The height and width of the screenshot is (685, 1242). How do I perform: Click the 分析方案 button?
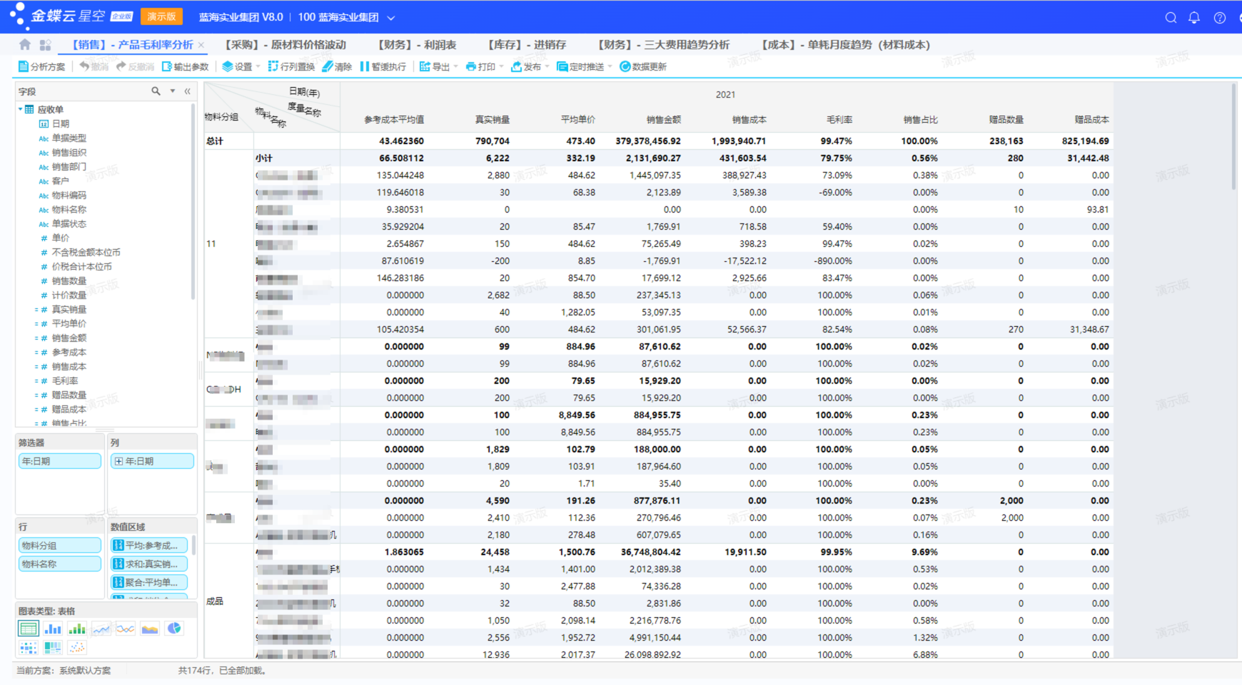[x=41, y=66]
